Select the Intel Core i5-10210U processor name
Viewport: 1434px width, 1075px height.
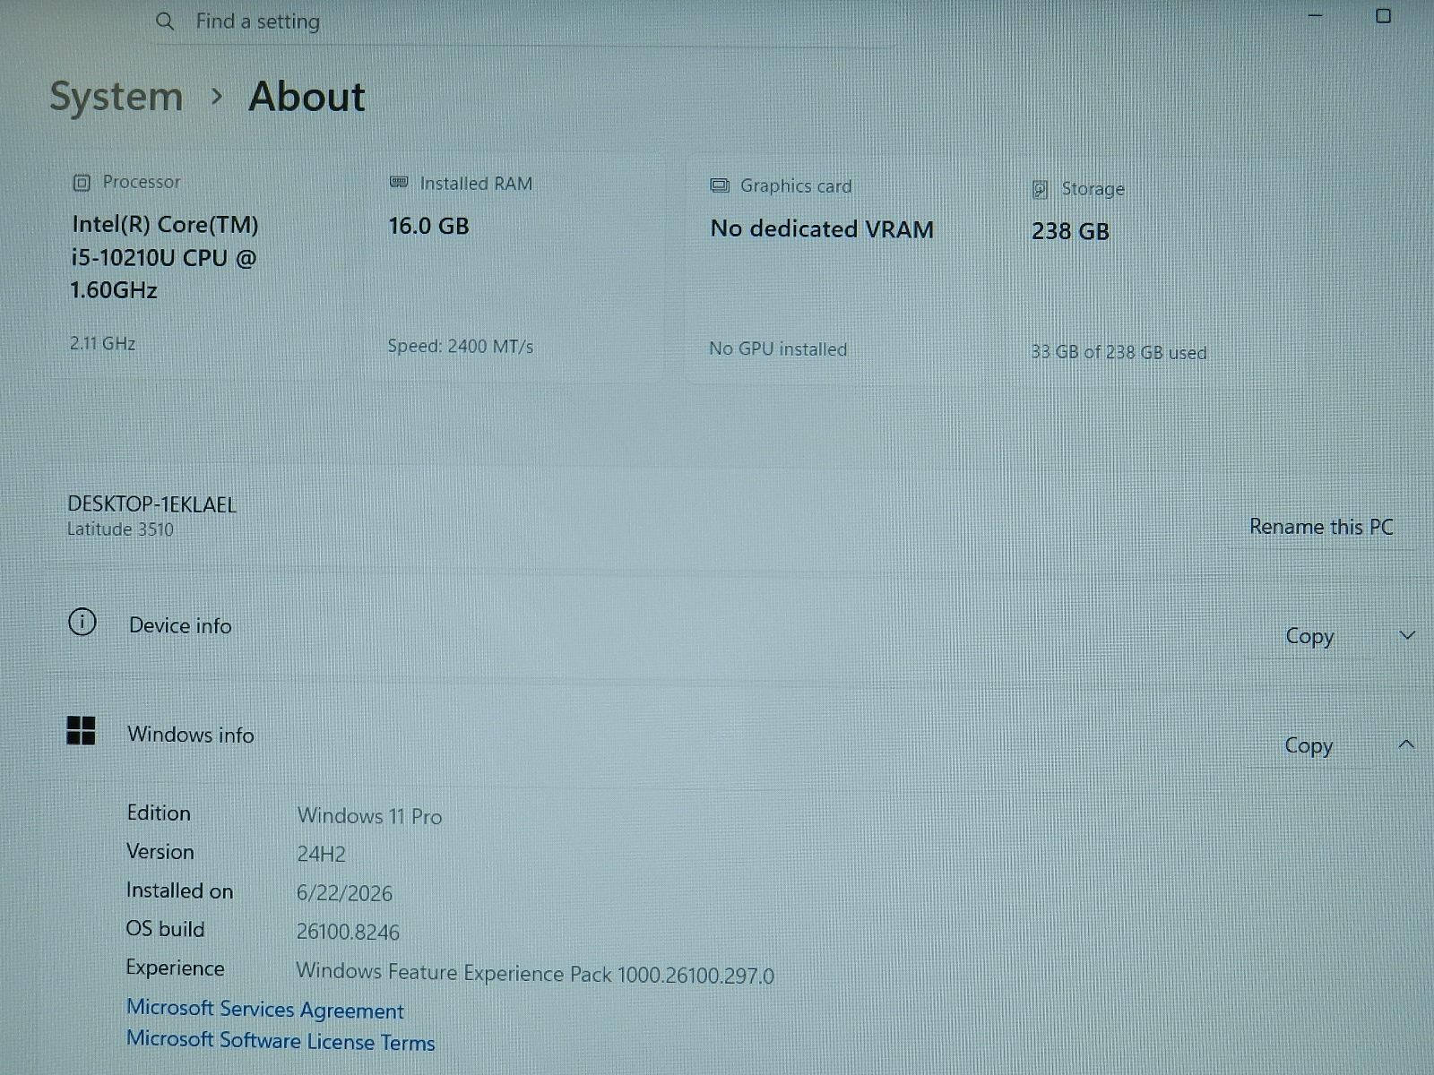(x=165, y=257)
